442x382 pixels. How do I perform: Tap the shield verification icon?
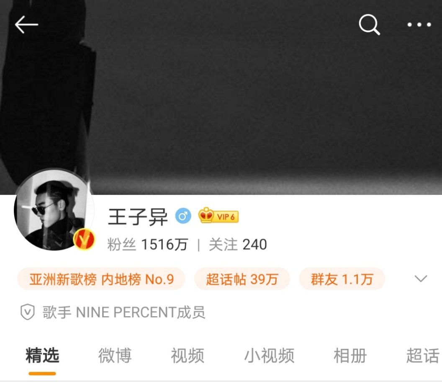pyautogui.click(x=28, y=312)
